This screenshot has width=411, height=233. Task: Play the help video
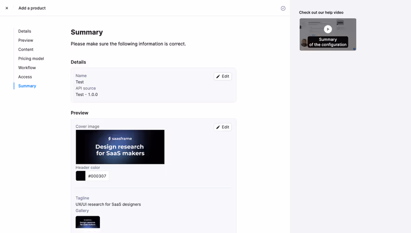(328, 29)
